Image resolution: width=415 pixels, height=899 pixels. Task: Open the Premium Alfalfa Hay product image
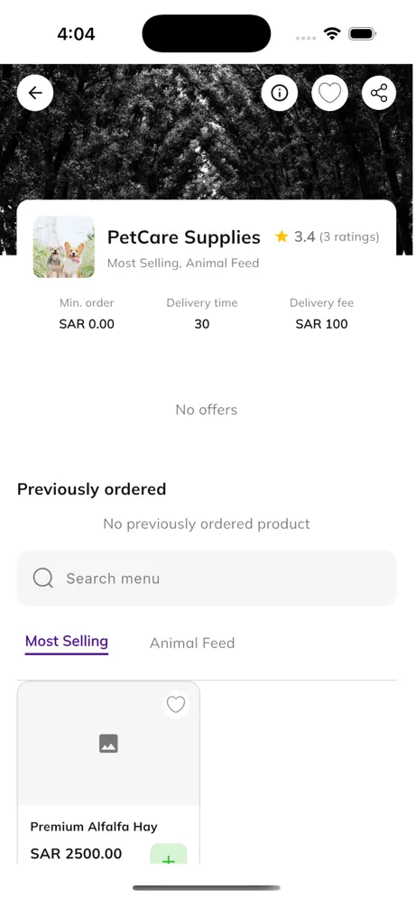click(x=108, y=744)
